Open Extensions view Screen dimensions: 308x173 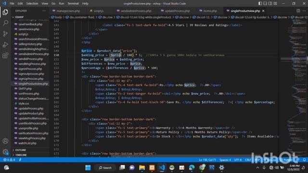click(x=5, y=56)
